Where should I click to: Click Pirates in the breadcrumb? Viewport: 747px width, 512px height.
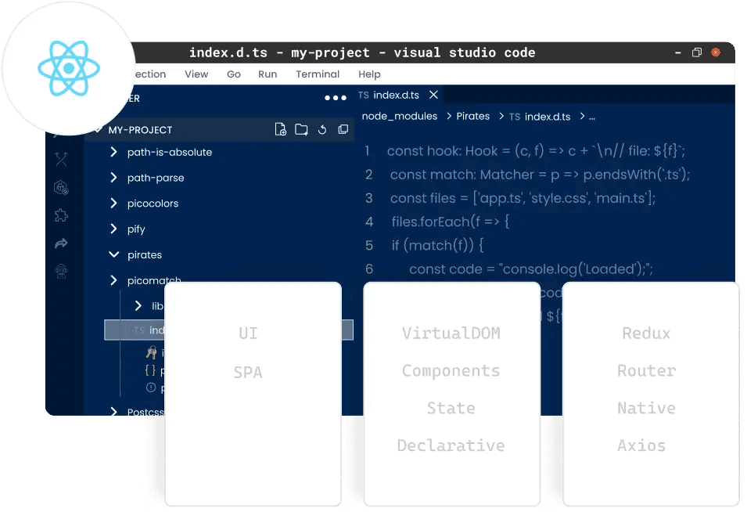click(x=472, y=116)
